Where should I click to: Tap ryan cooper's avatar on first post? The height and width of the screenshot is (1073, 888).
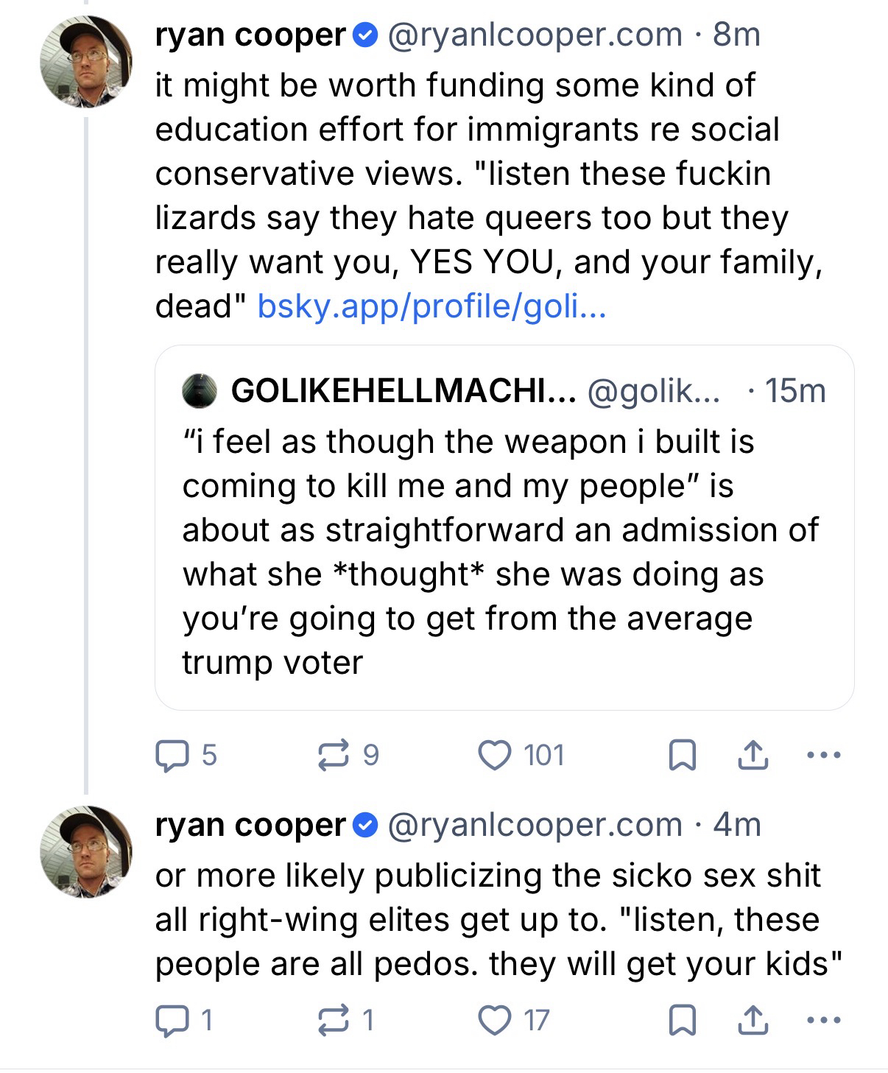(x=86, y=62)
